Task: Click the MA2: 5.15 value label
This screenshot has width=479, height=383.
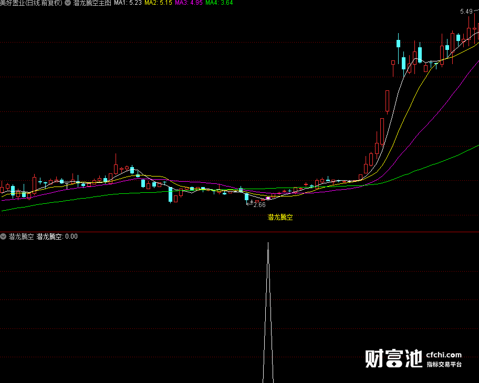Action: tap(158, 3)
